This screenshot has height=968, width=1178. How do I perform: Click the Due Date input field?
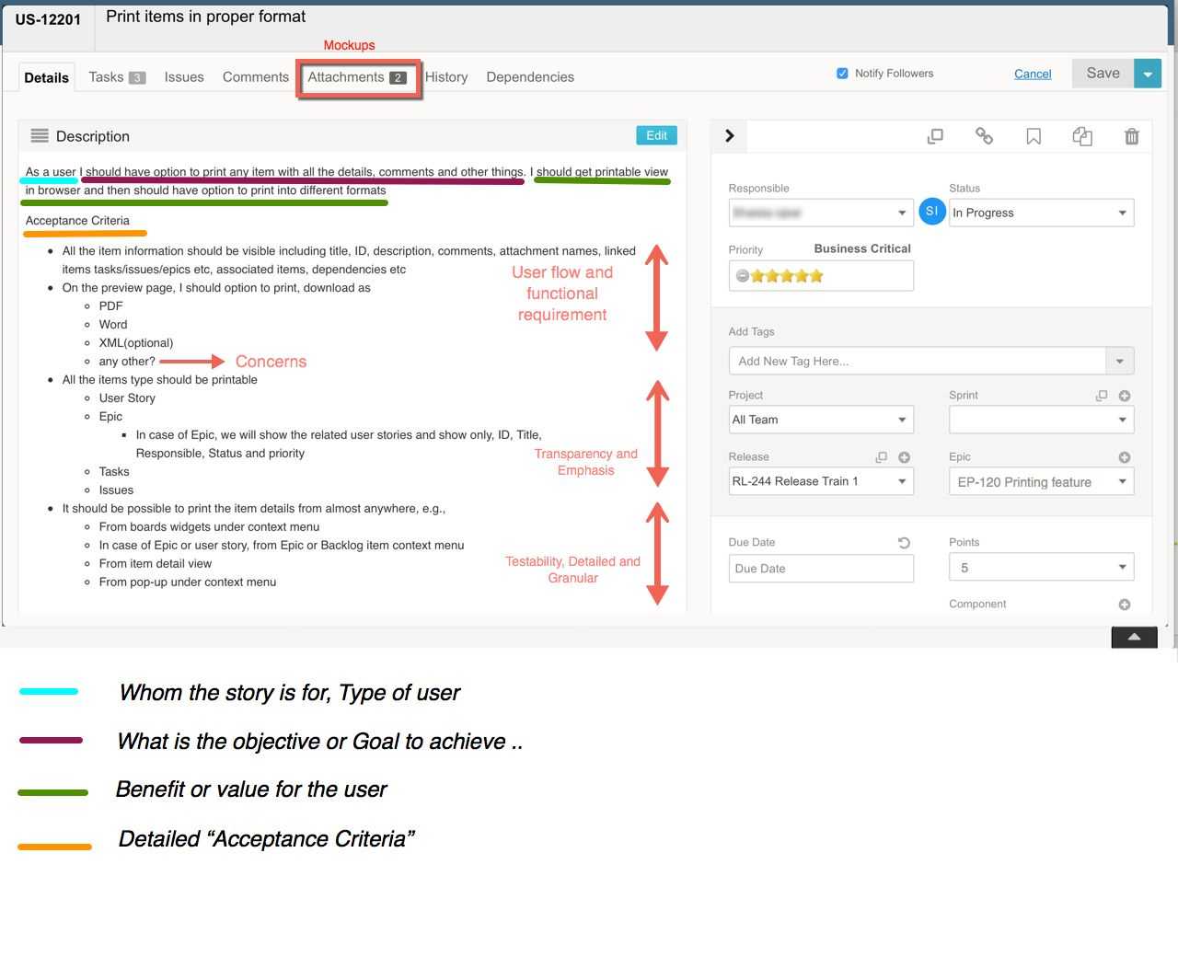coord(821,569)
